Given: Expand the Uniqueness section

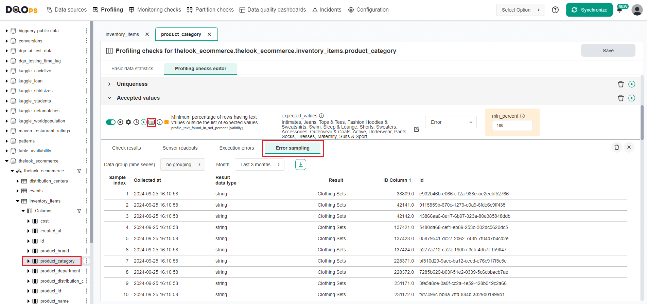Looking at the screenshot, I should pos(109,84).
